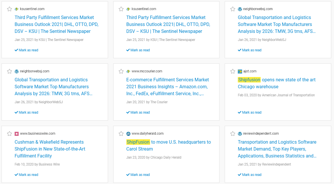Star the ajot.com Shipfusion warehouse article
This screenshot has width=334, height=184.
click(x=233, y=71)
